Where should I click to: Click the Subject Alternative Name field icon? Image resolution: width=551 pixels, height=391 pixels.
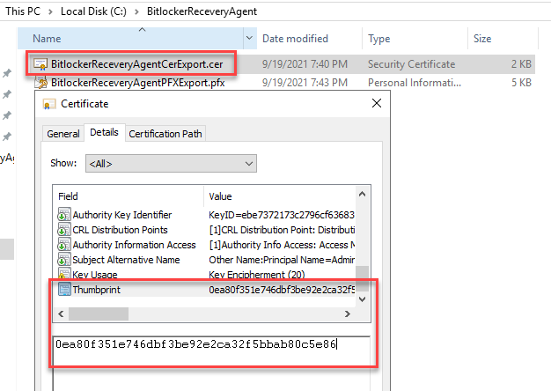coord(62,260)
